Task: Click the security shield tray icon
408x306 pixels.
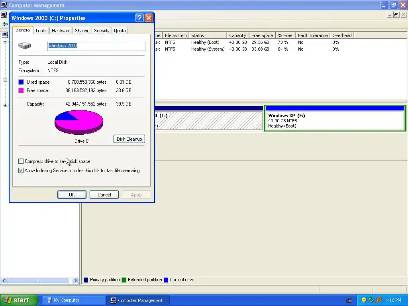Action: tap(364, 300)
